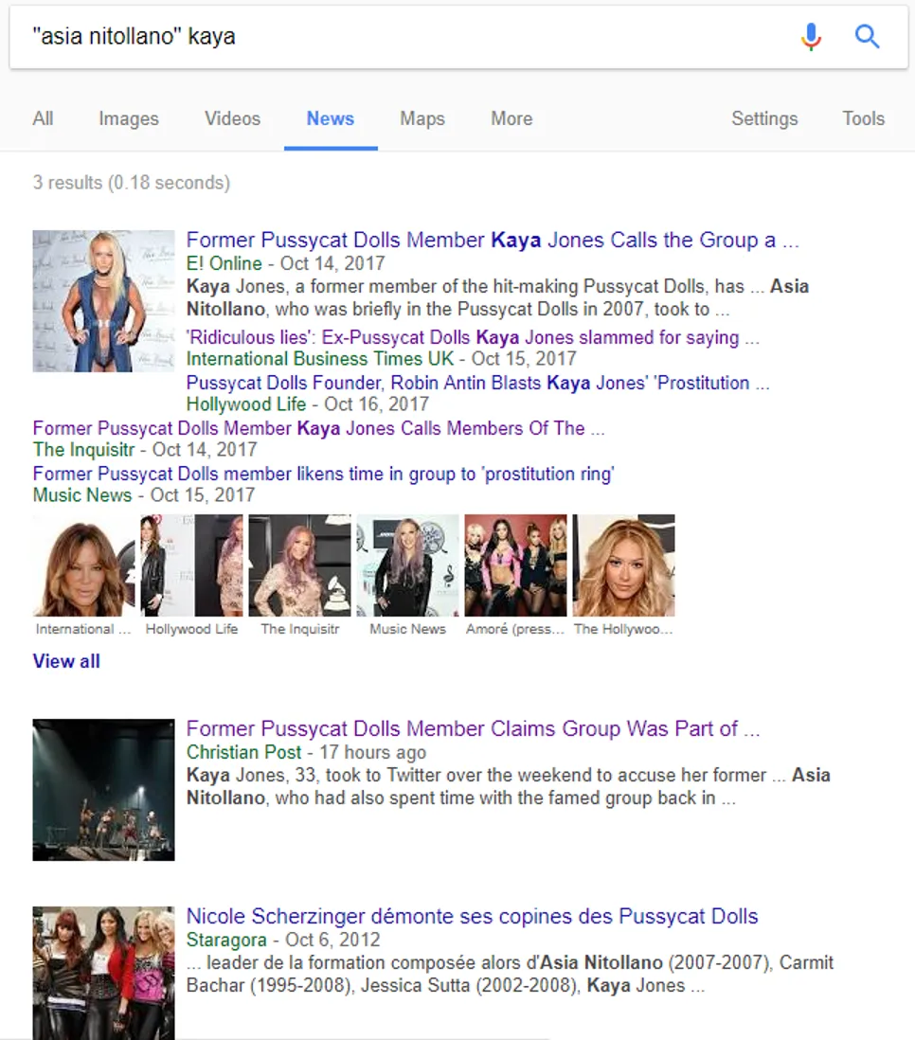The image size is (915, 1040).
Task: Select the News tab
Action: [x=331, y=118]
